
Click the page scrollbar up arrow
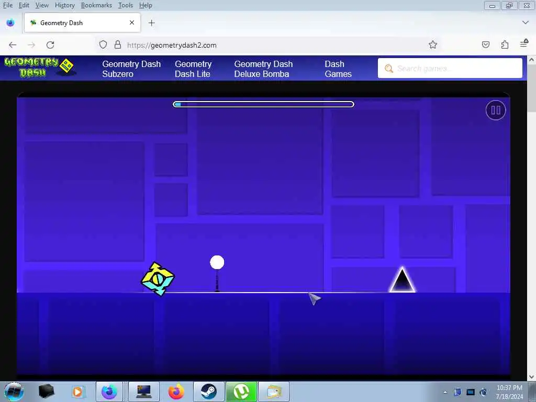click(531, 60)
